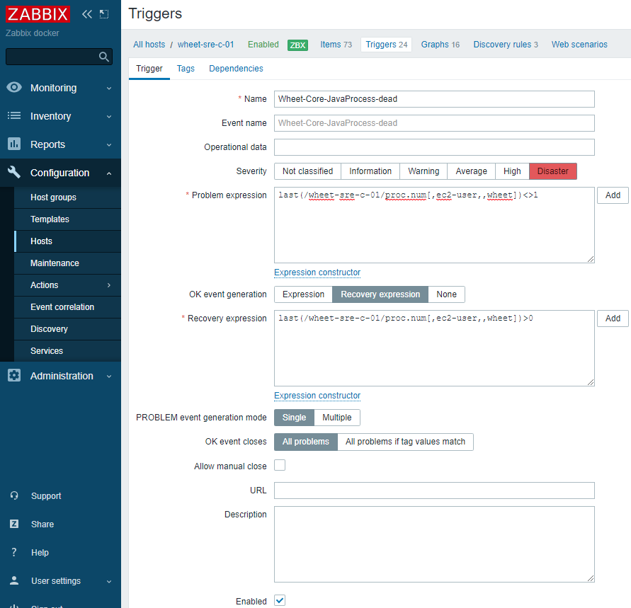Image resolution: width=631 pixels, height=608 pixels.
Task: Set severity to High
Action: [x=511, y=171]
